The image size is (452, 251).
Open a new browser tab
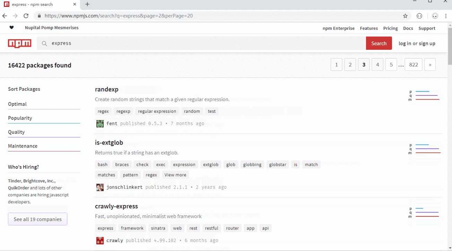87,4
